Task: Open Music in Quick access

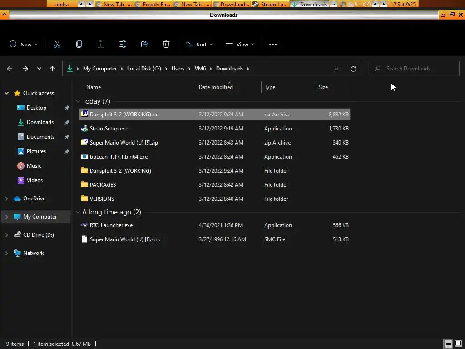Action: 34,166
